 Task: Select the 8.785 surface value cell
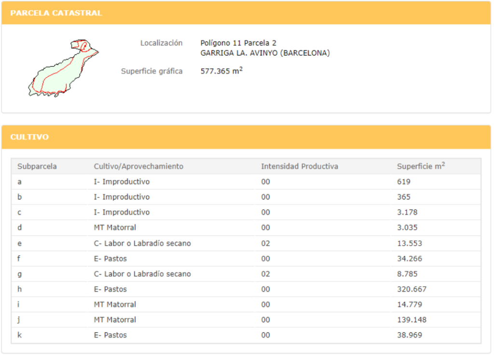(x=407, y=274)
